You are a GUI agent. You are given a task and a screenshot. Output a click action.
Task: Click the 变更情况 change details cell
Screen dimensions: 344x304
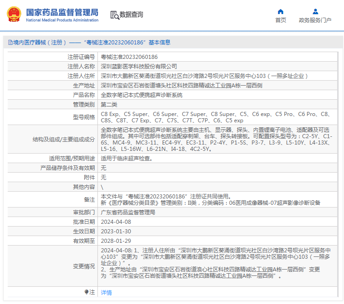(217, 266)
